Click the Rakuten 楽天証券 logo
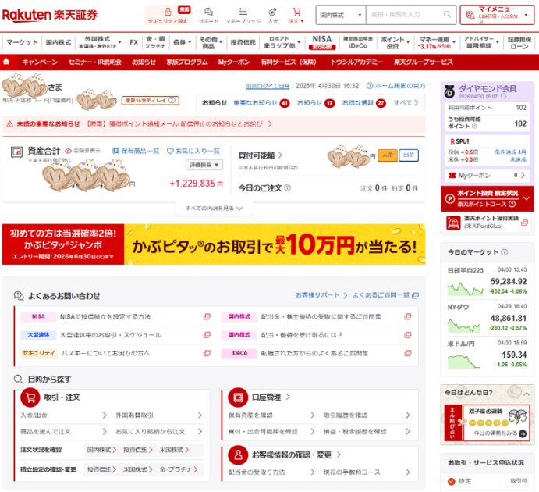 tap(50, 15)
